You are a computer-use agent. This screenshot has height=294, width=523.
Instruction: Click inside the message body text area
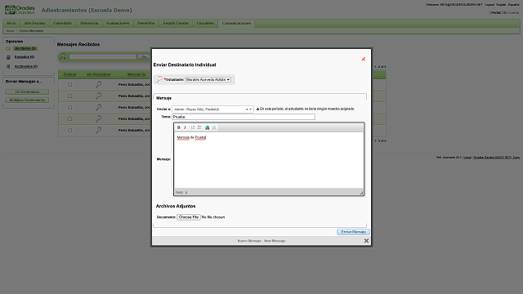pos(269,161)
